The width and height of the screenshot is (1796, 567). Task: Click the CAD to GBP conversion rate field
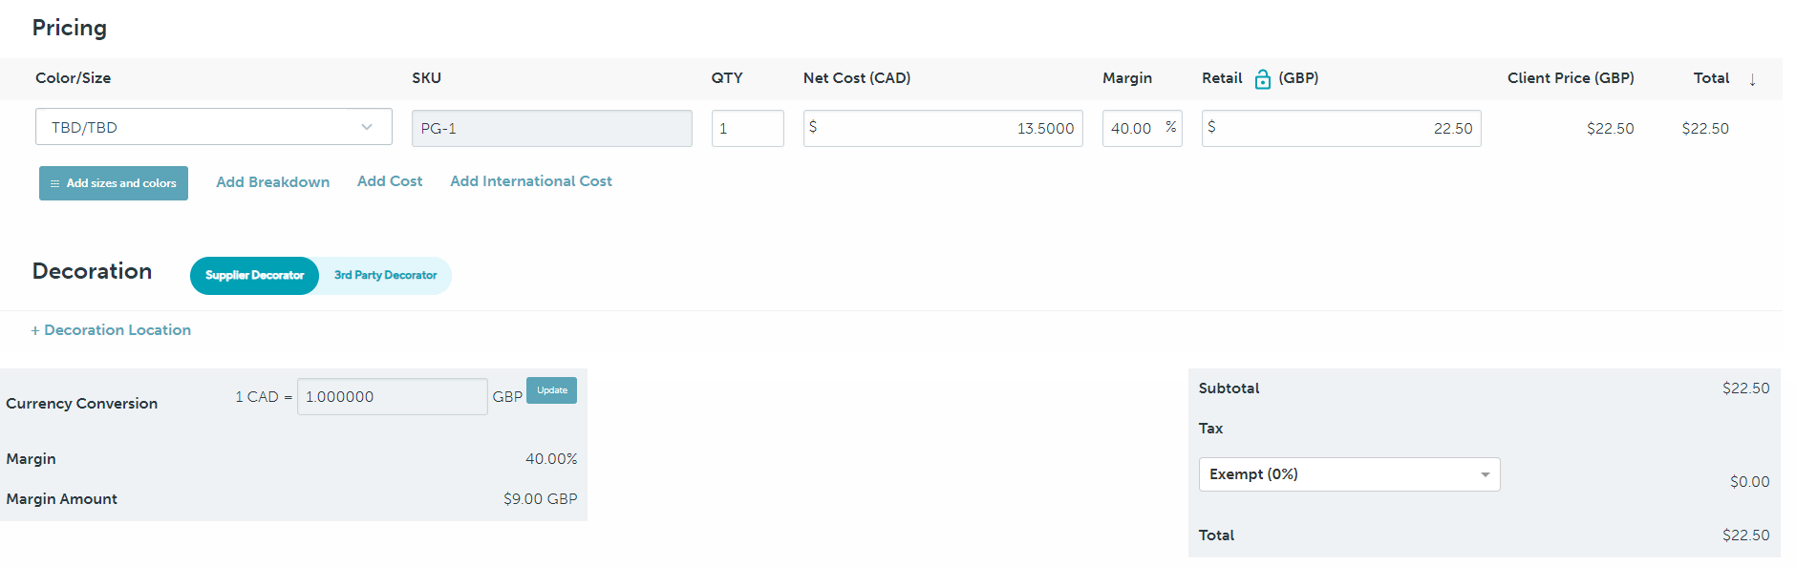click(x=392, y=397)
